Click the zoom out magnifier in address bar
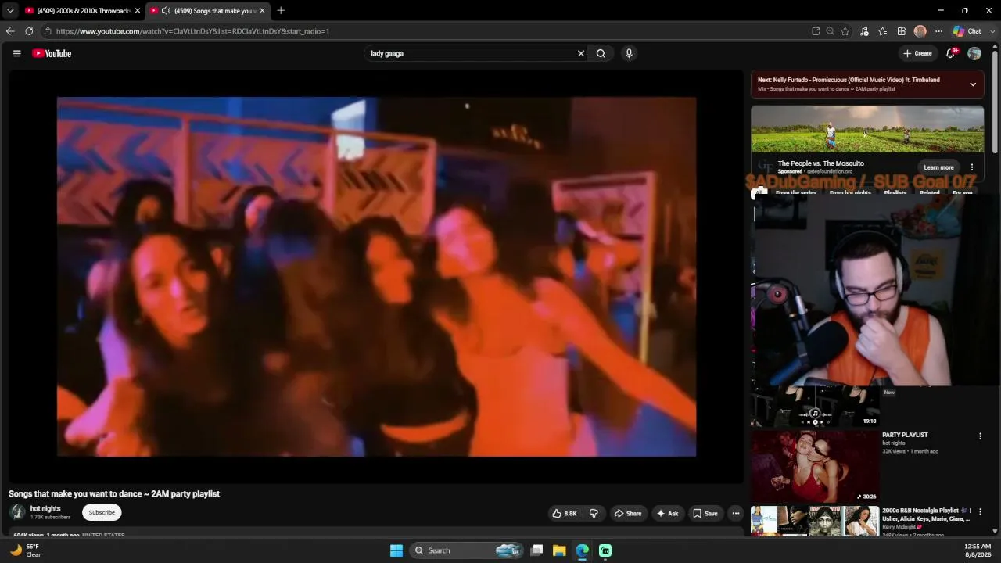1001x563 pixels. tap(831, 31)
